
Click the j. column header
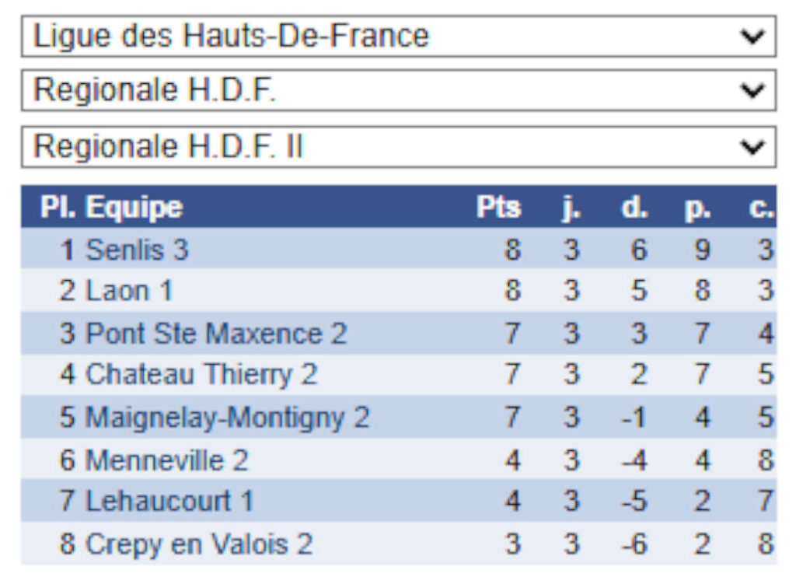(571, 208)
